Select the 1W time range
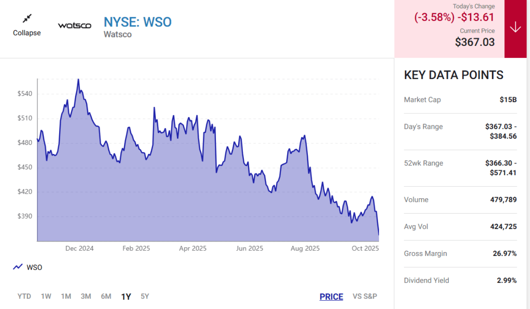Image resolution: width=530 pixels, height=309 pixels. click(x=46, y=296)
